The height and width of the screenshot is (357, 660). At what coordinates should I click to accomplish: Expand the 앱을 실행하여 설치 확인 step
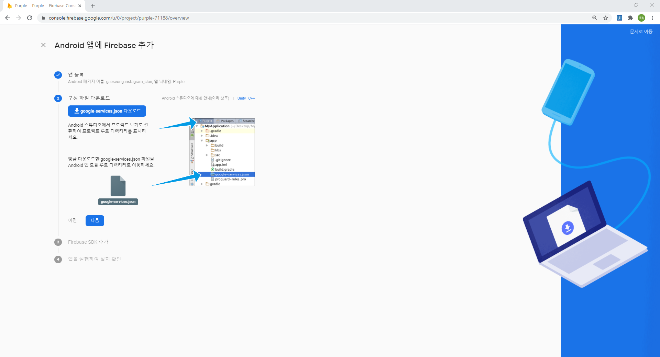pyautogui.click(x=95, y=259)
